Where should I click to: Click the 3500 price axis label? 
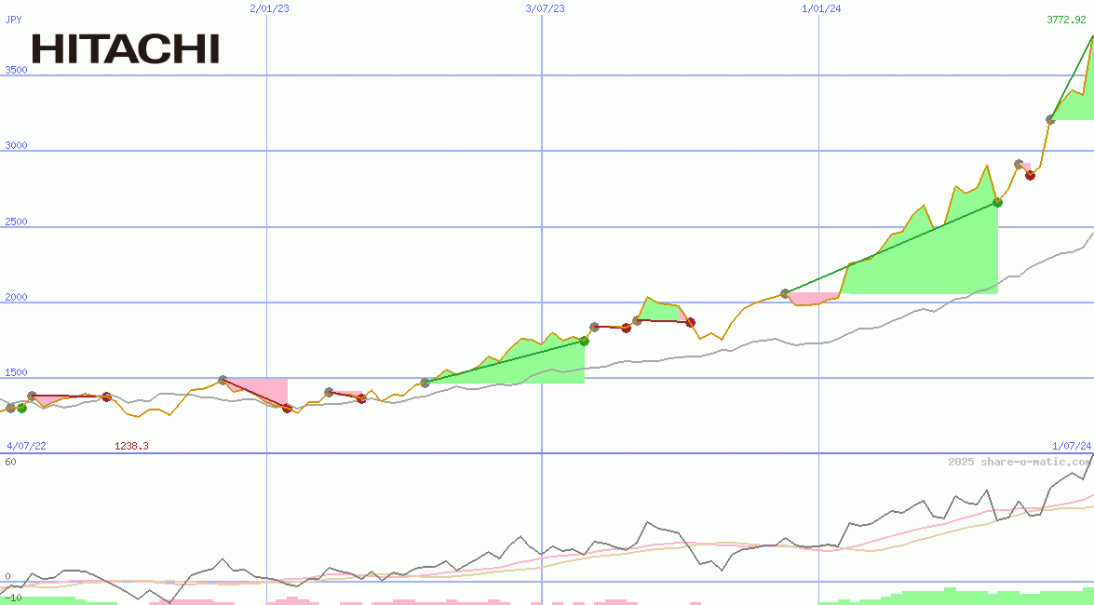(x=16, y=70)
